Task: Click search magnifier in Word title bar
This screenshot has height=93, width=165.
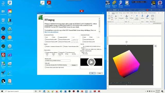Action: click(x=135, y=10)
